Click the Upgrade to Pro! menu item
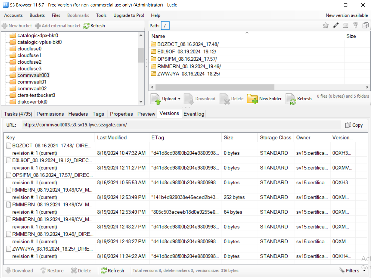371x278 pixels. tap(129, 15)
